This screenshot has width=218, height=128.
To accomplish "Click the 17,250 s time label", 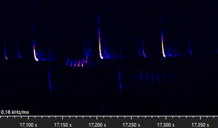I will point(131,125).
